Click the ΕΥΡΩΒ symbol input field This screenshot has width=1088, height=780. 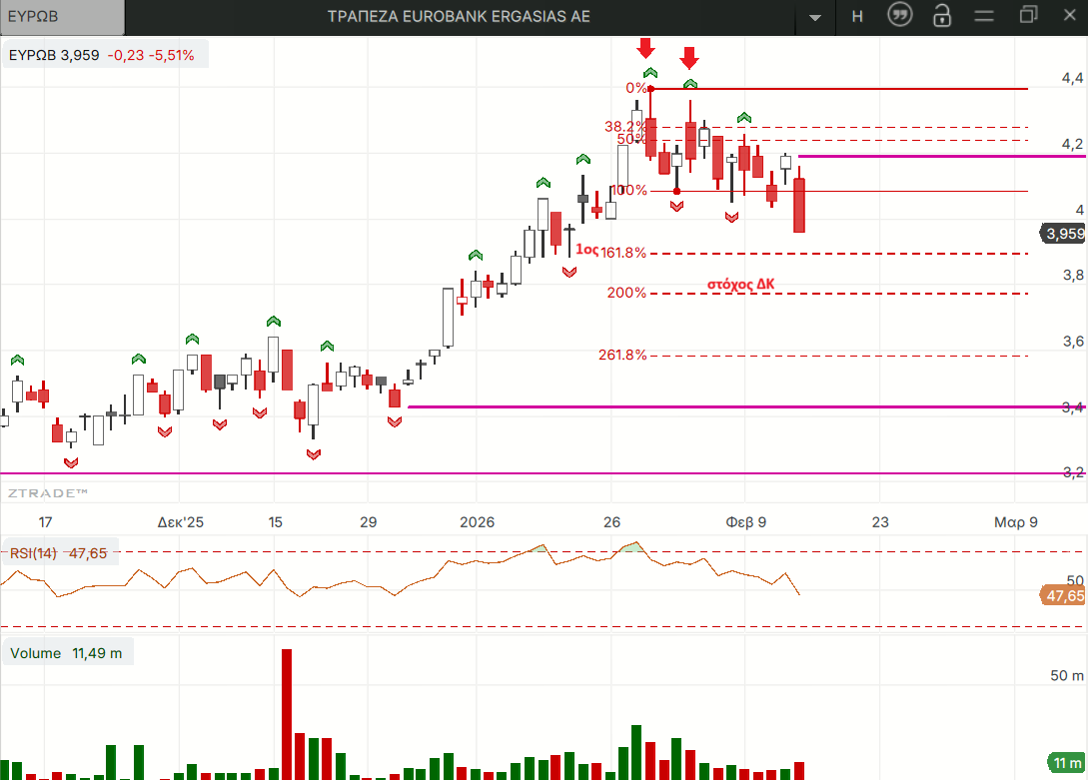click(x=62, y=16)
